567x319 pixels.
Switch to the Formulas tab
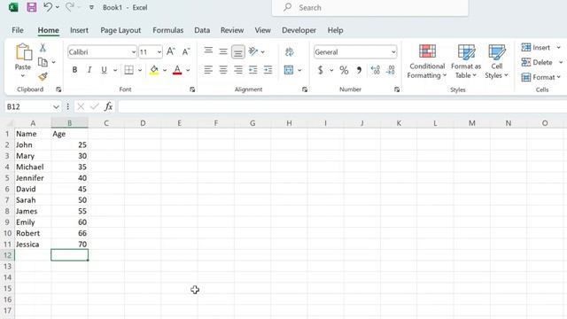[x=167, y=30]
